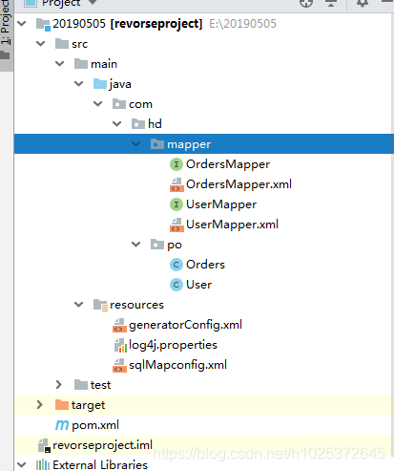Image resolution: width=394 pixels, height=471 pixels.
Task: Select the Orders class name
Action: (x=205, y=265)
